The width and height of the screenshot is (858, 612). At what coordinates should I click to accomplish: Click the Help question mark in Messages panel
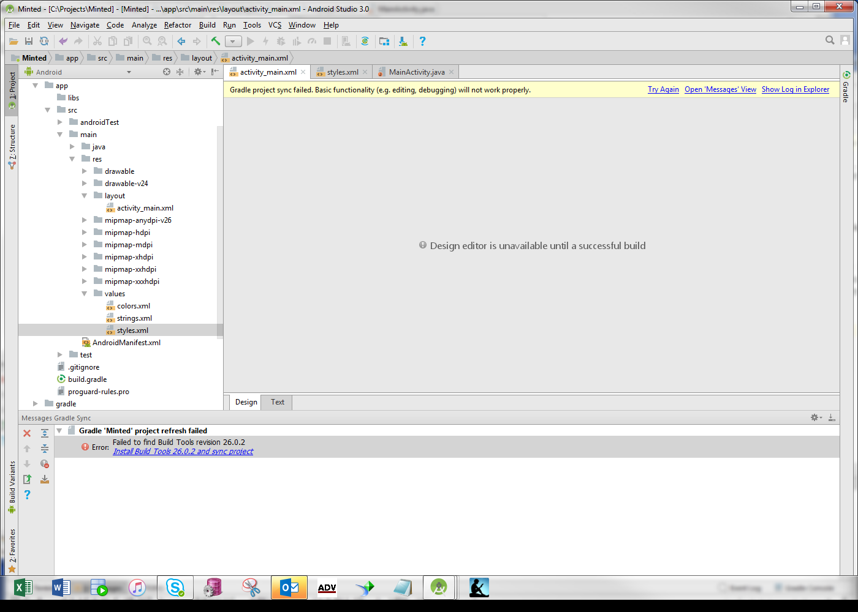27,494
